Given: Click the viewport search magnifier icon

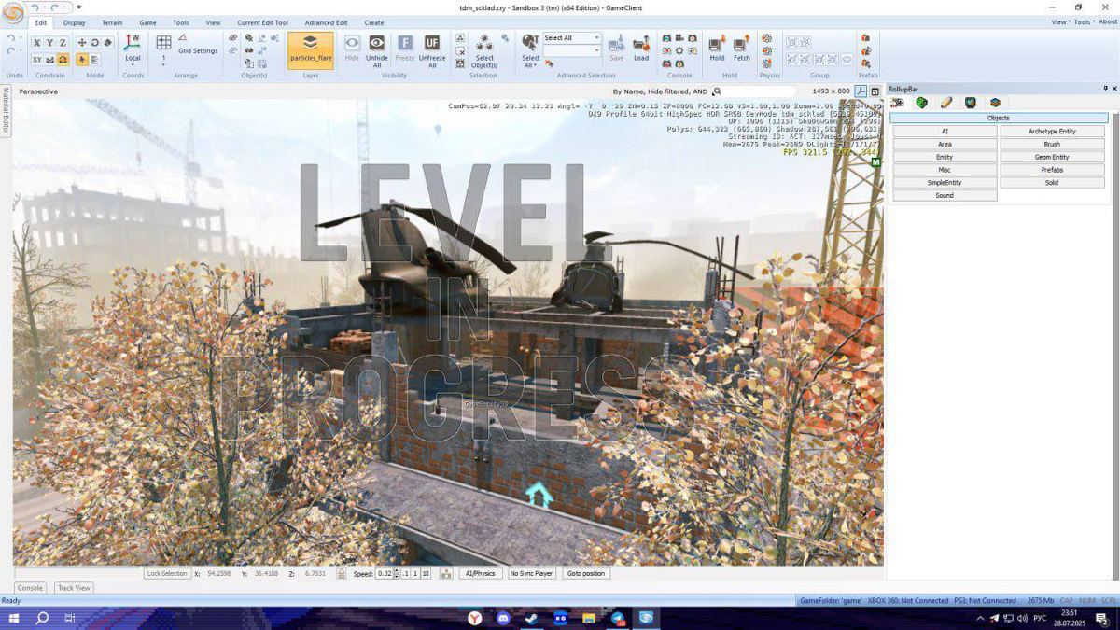Looking at the screenshot, I should pos(717,91).
